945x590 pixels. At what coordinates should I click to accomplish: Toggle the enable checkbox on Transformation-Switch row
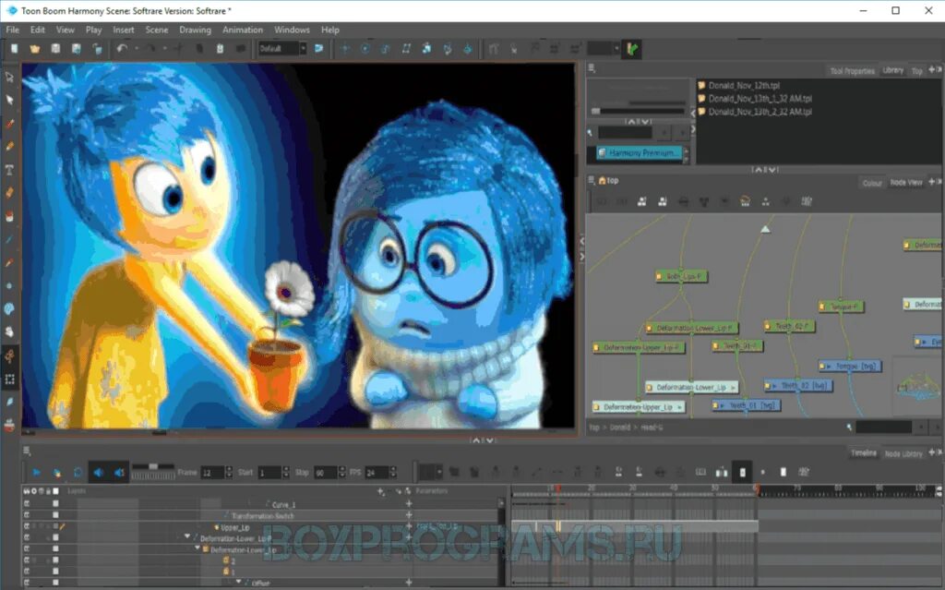click(x=55, y=514)
